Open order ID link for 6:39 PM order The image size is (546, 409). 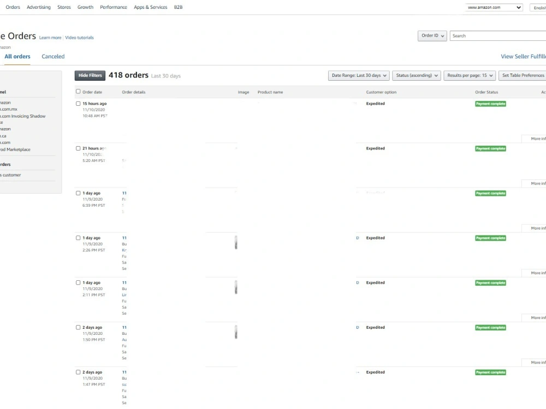[x=124, y=194]
